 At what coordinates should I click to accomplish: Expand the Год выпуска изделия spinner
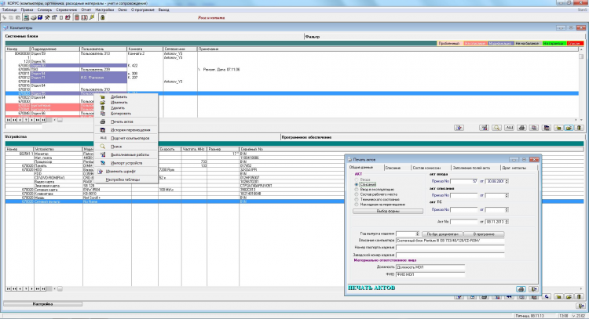[x=416, y=234]
